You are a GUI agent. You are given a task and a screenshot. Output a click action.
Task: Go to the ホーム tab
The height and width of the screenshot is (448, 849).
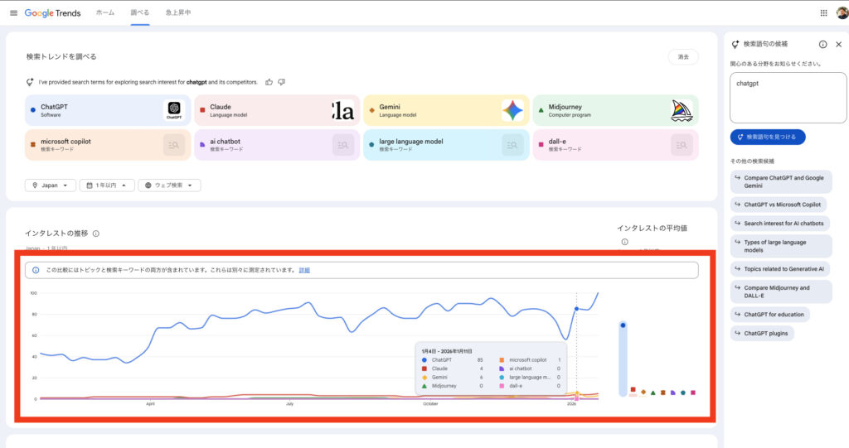point(105,13)
